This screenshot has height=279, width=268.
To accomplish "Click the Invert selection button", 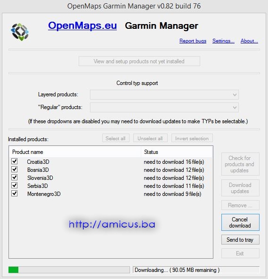I will tap(192, 138).
